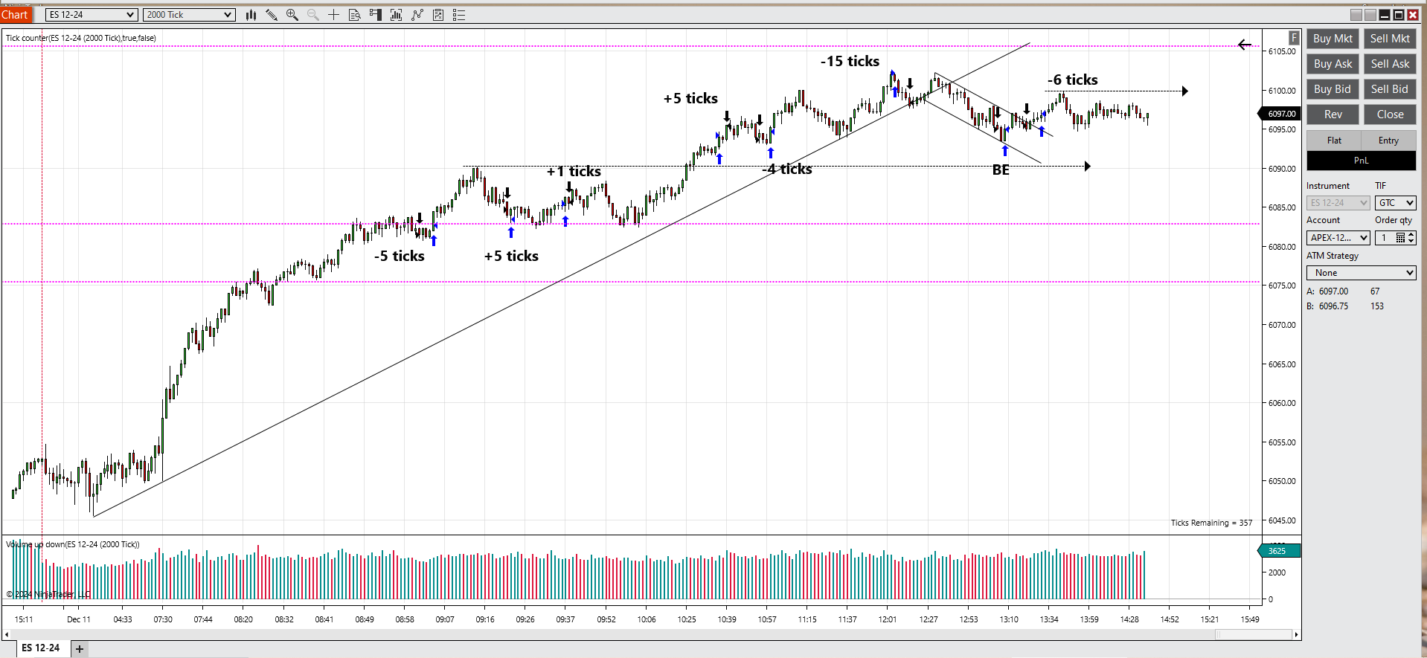1427x658 pixels.
Task: Open the Strategies icon in toolbar
Action: click(x=438, y=15)
